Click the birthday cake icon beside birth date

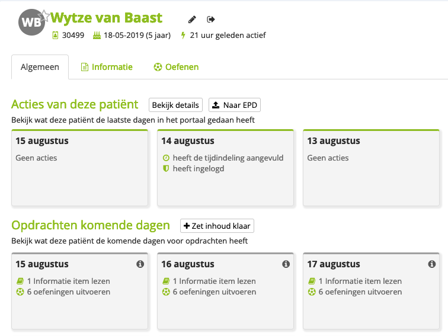tap(97, 36)
